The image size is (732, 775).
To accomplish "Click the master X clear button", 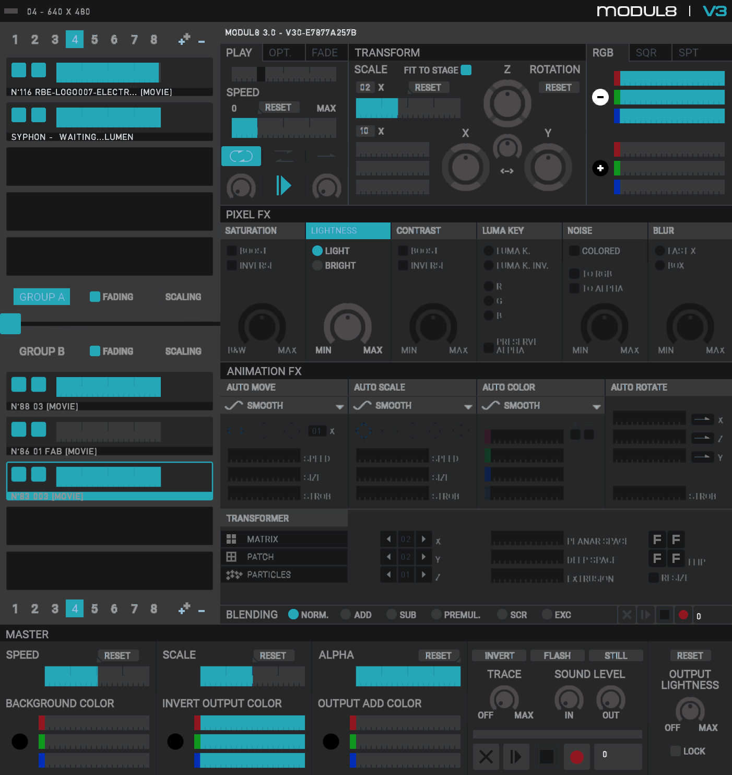I will coord(486,757).
